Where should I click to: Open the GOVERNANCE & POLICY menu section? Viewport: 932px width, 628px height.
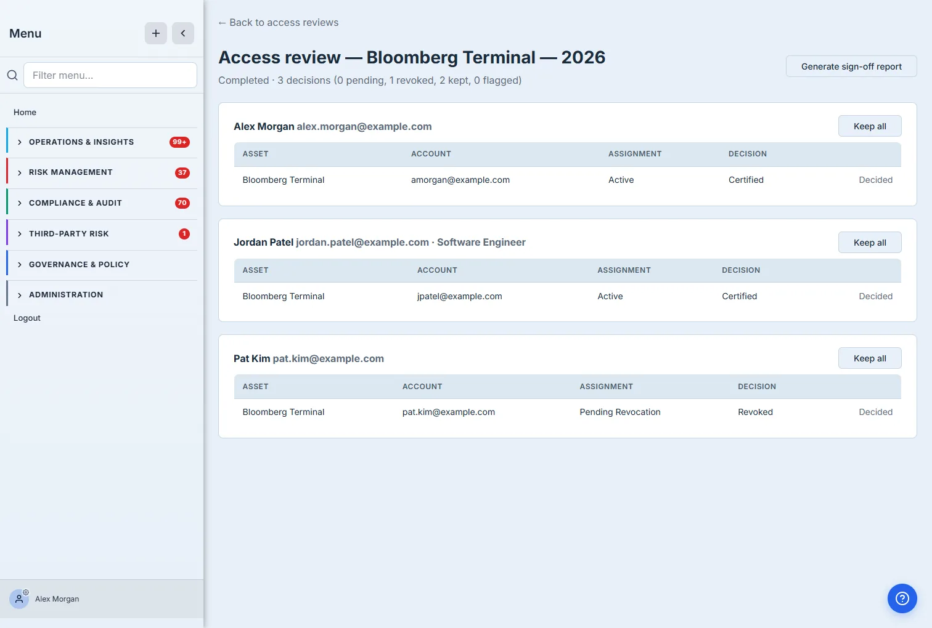coord(102,265)
